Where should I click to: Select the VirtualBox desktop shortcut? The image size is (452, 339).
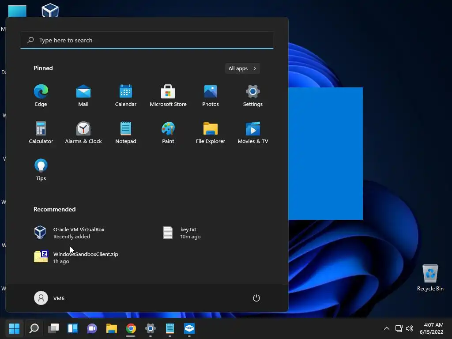click(x=50, y=11)
